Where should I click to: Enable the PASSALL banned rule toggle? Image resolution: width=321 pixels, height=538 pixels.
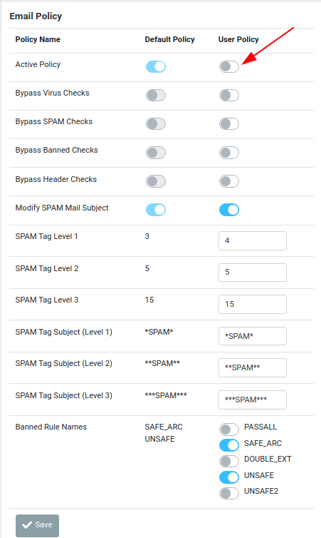229,430
